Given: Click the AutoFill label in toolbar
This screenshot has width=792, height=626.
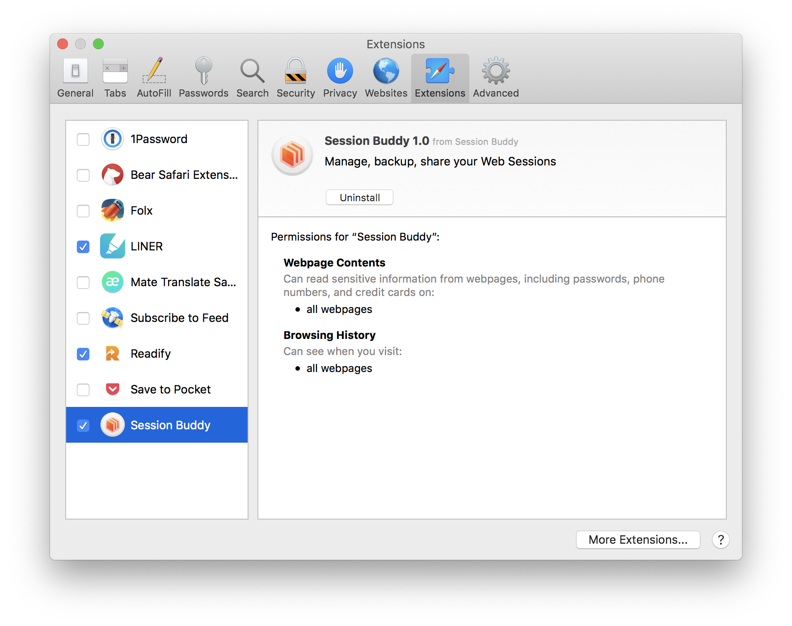Looking at the screenshot, I should pyautogui.click(x=154, y=93).
